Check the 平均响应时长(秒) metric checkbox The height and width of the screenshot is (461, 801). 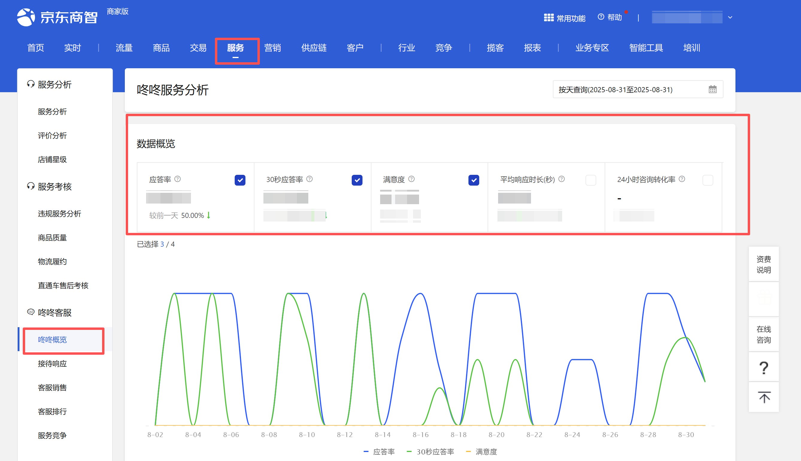[591, 180]
